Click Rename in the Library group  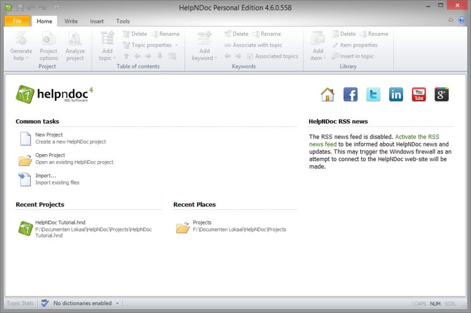tap(374, 34)
